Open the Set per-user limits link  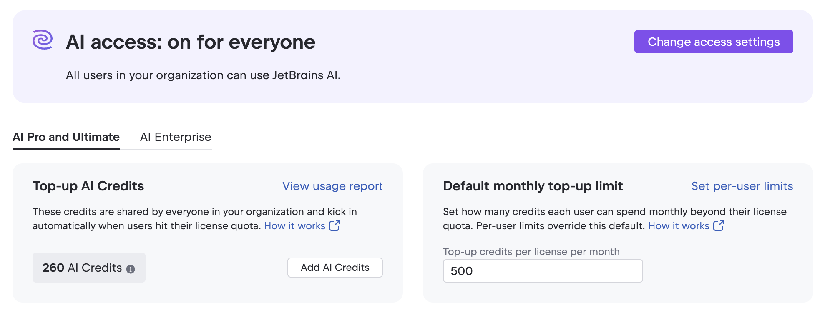tap(742, 186)
